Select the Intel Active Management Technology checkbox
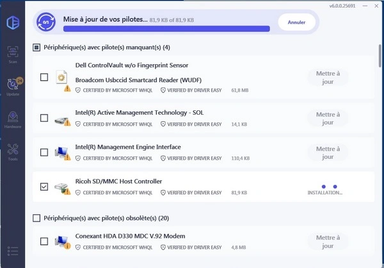384x268 pixels. point(44,118)
